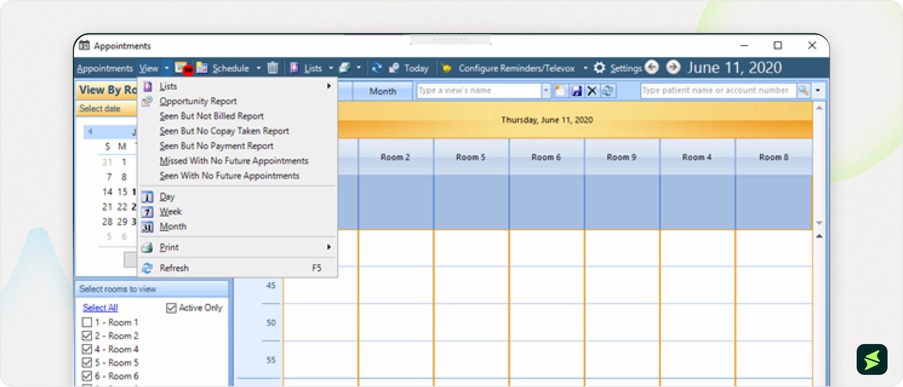
Task: Toggle the Active Only checkbox
Action: coord(171,308)
